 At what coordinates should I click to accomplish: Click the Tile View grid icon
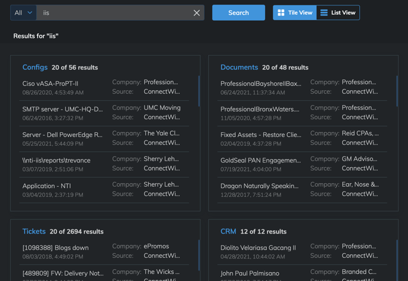click(281, 12)
